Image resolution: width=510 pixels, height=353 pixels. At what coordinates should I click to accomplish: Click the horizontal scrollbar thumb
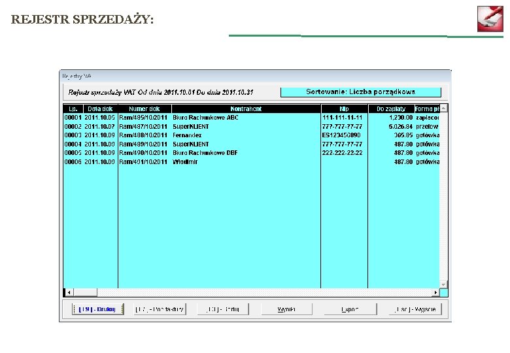(85, 293)
